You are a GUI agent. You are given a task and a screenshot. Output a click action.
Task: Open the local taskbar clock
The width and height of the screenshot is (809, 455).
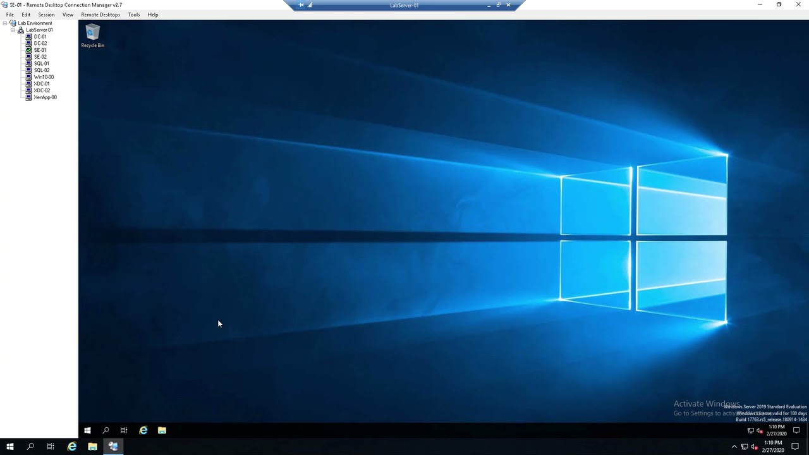pyautogui.click(x=774, y=447)
